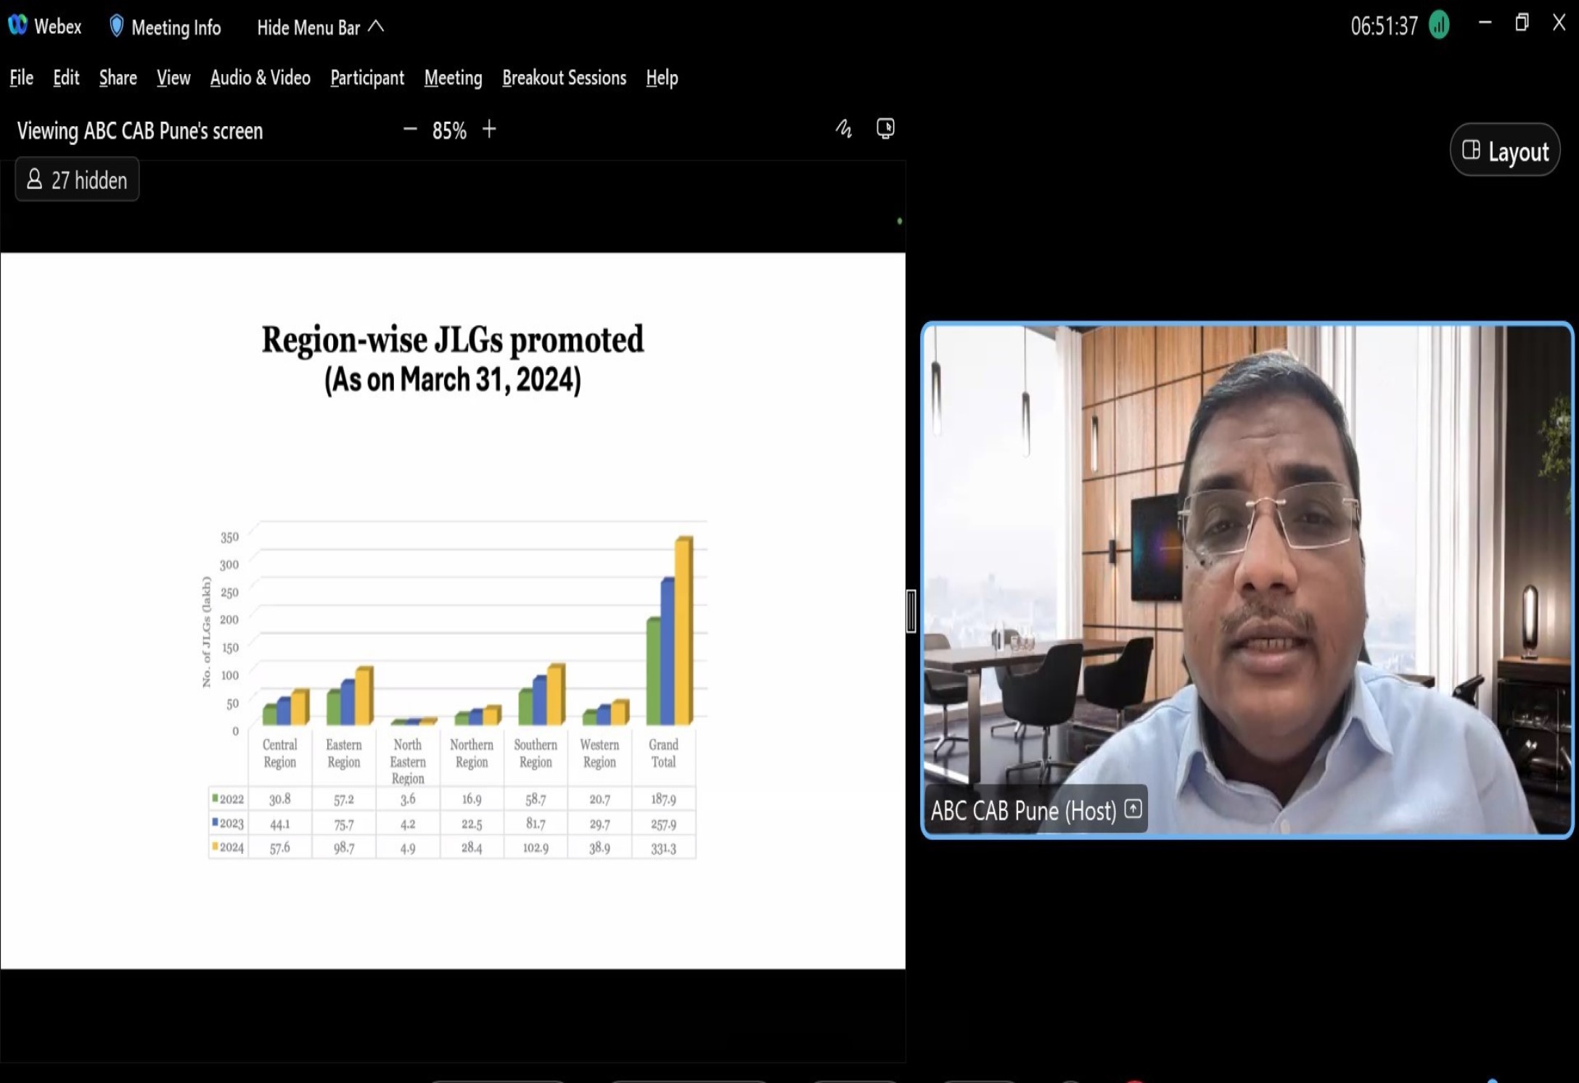Click the annotate pen icon

843,129
